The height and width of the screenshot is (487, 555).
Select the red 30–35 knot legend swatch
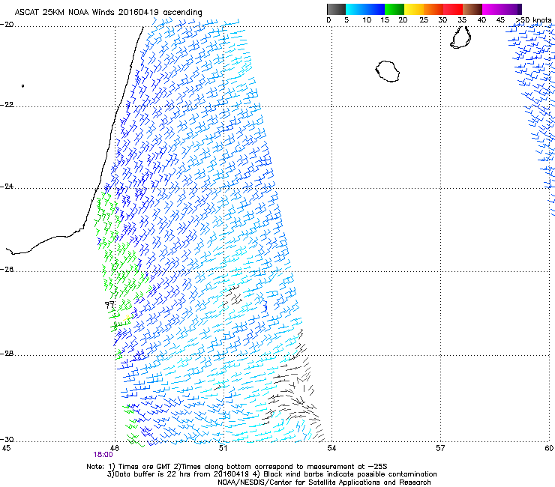coord(453,9)
